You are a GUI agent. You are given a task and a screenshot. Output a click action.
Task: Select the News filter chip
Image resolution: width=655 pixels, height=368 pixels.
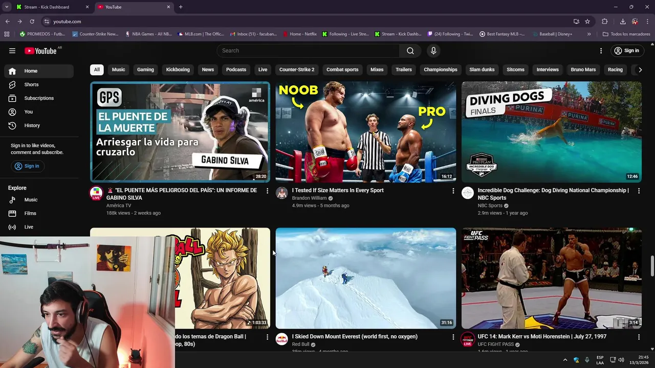(x=208, y=70)
